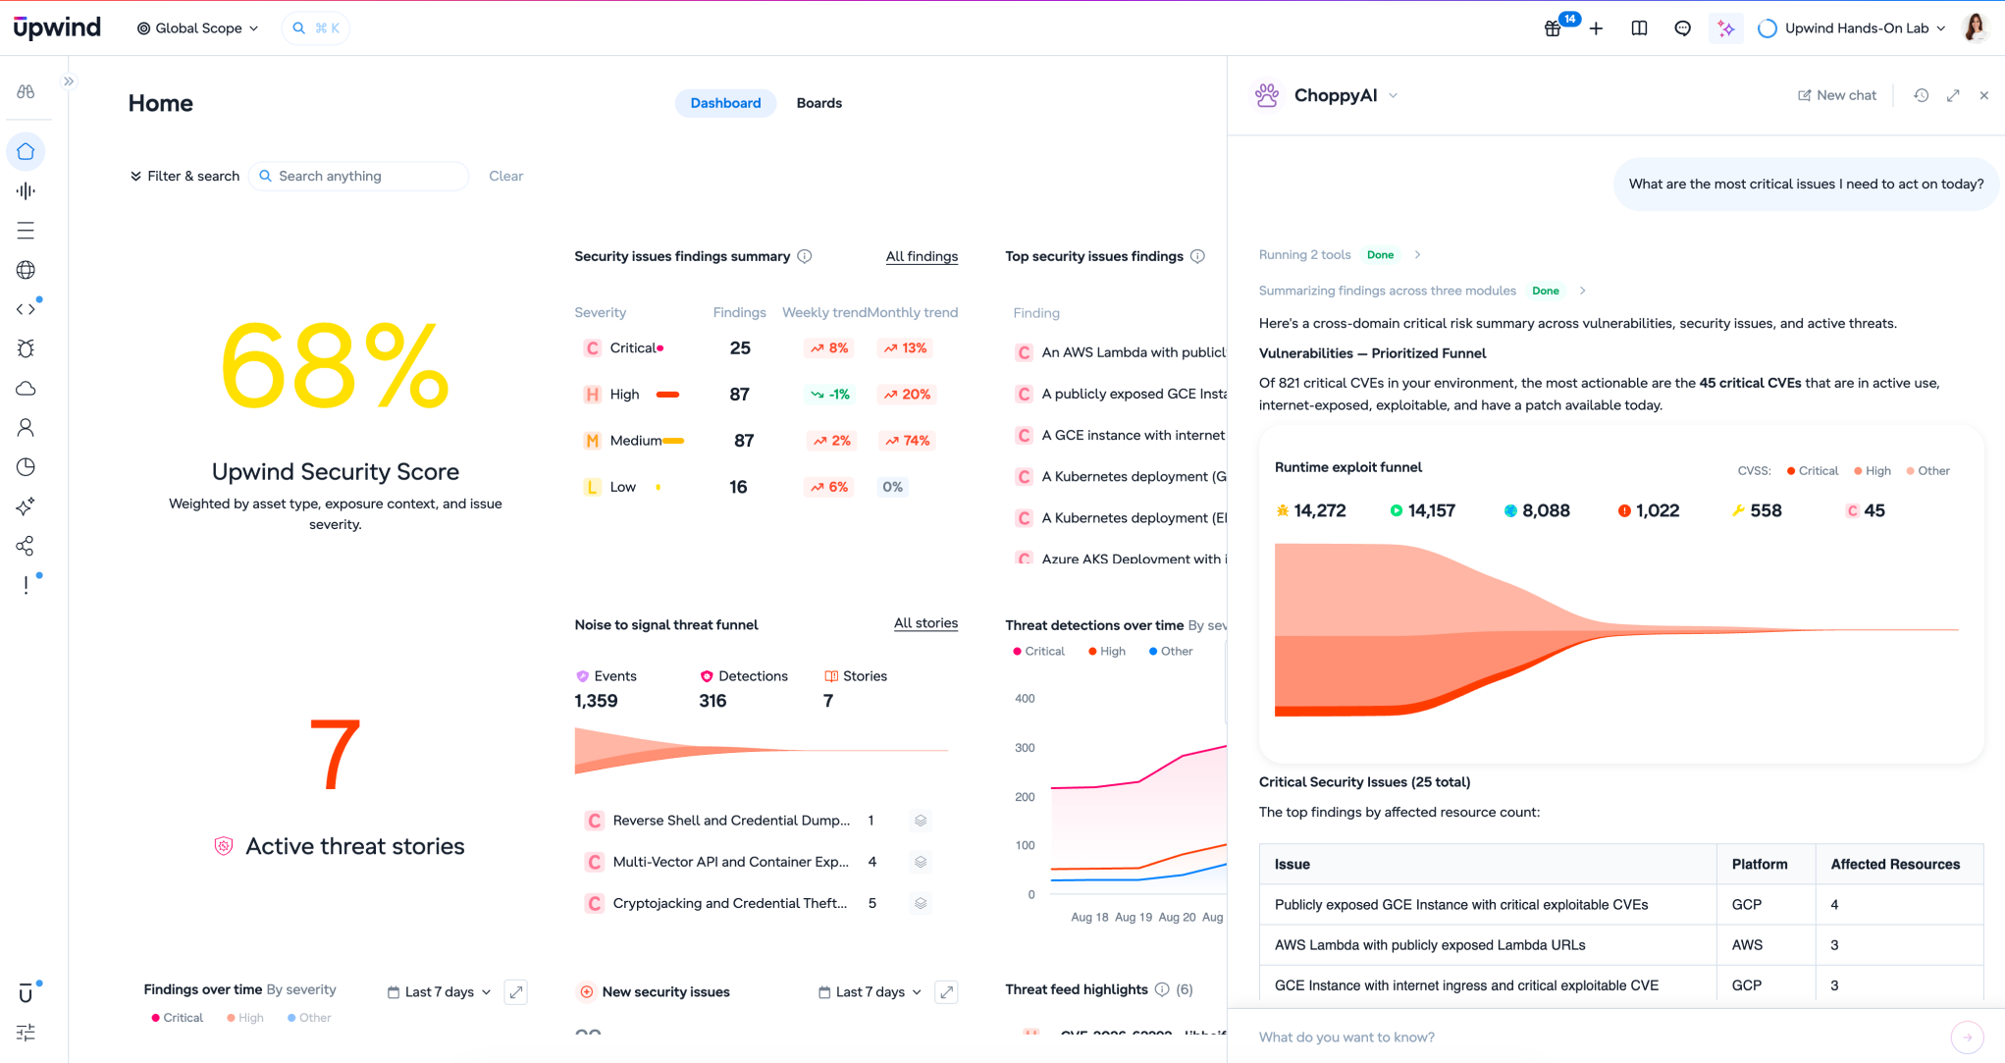The image size is (2005, 1063).
Task: Expand the New security issues widget
Action: tap(946, 992)
